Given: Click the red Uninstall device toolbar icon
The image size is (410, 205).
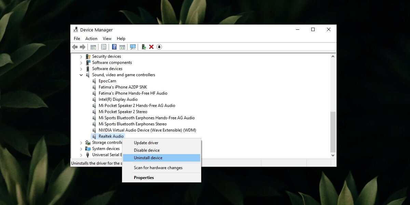Looking at the screenshot, I should (151, 47).
